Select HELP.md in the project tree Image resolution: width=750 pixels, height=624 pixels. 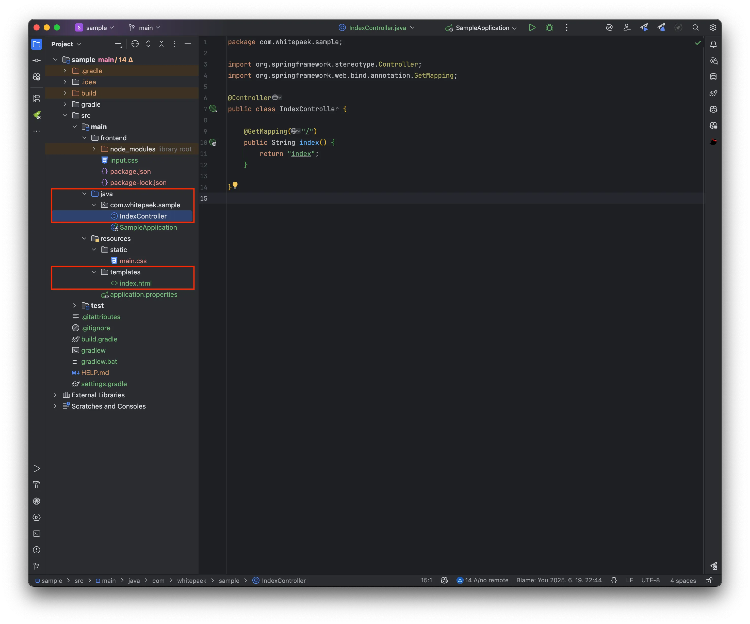pyautogui.click(x=95, y=373)
